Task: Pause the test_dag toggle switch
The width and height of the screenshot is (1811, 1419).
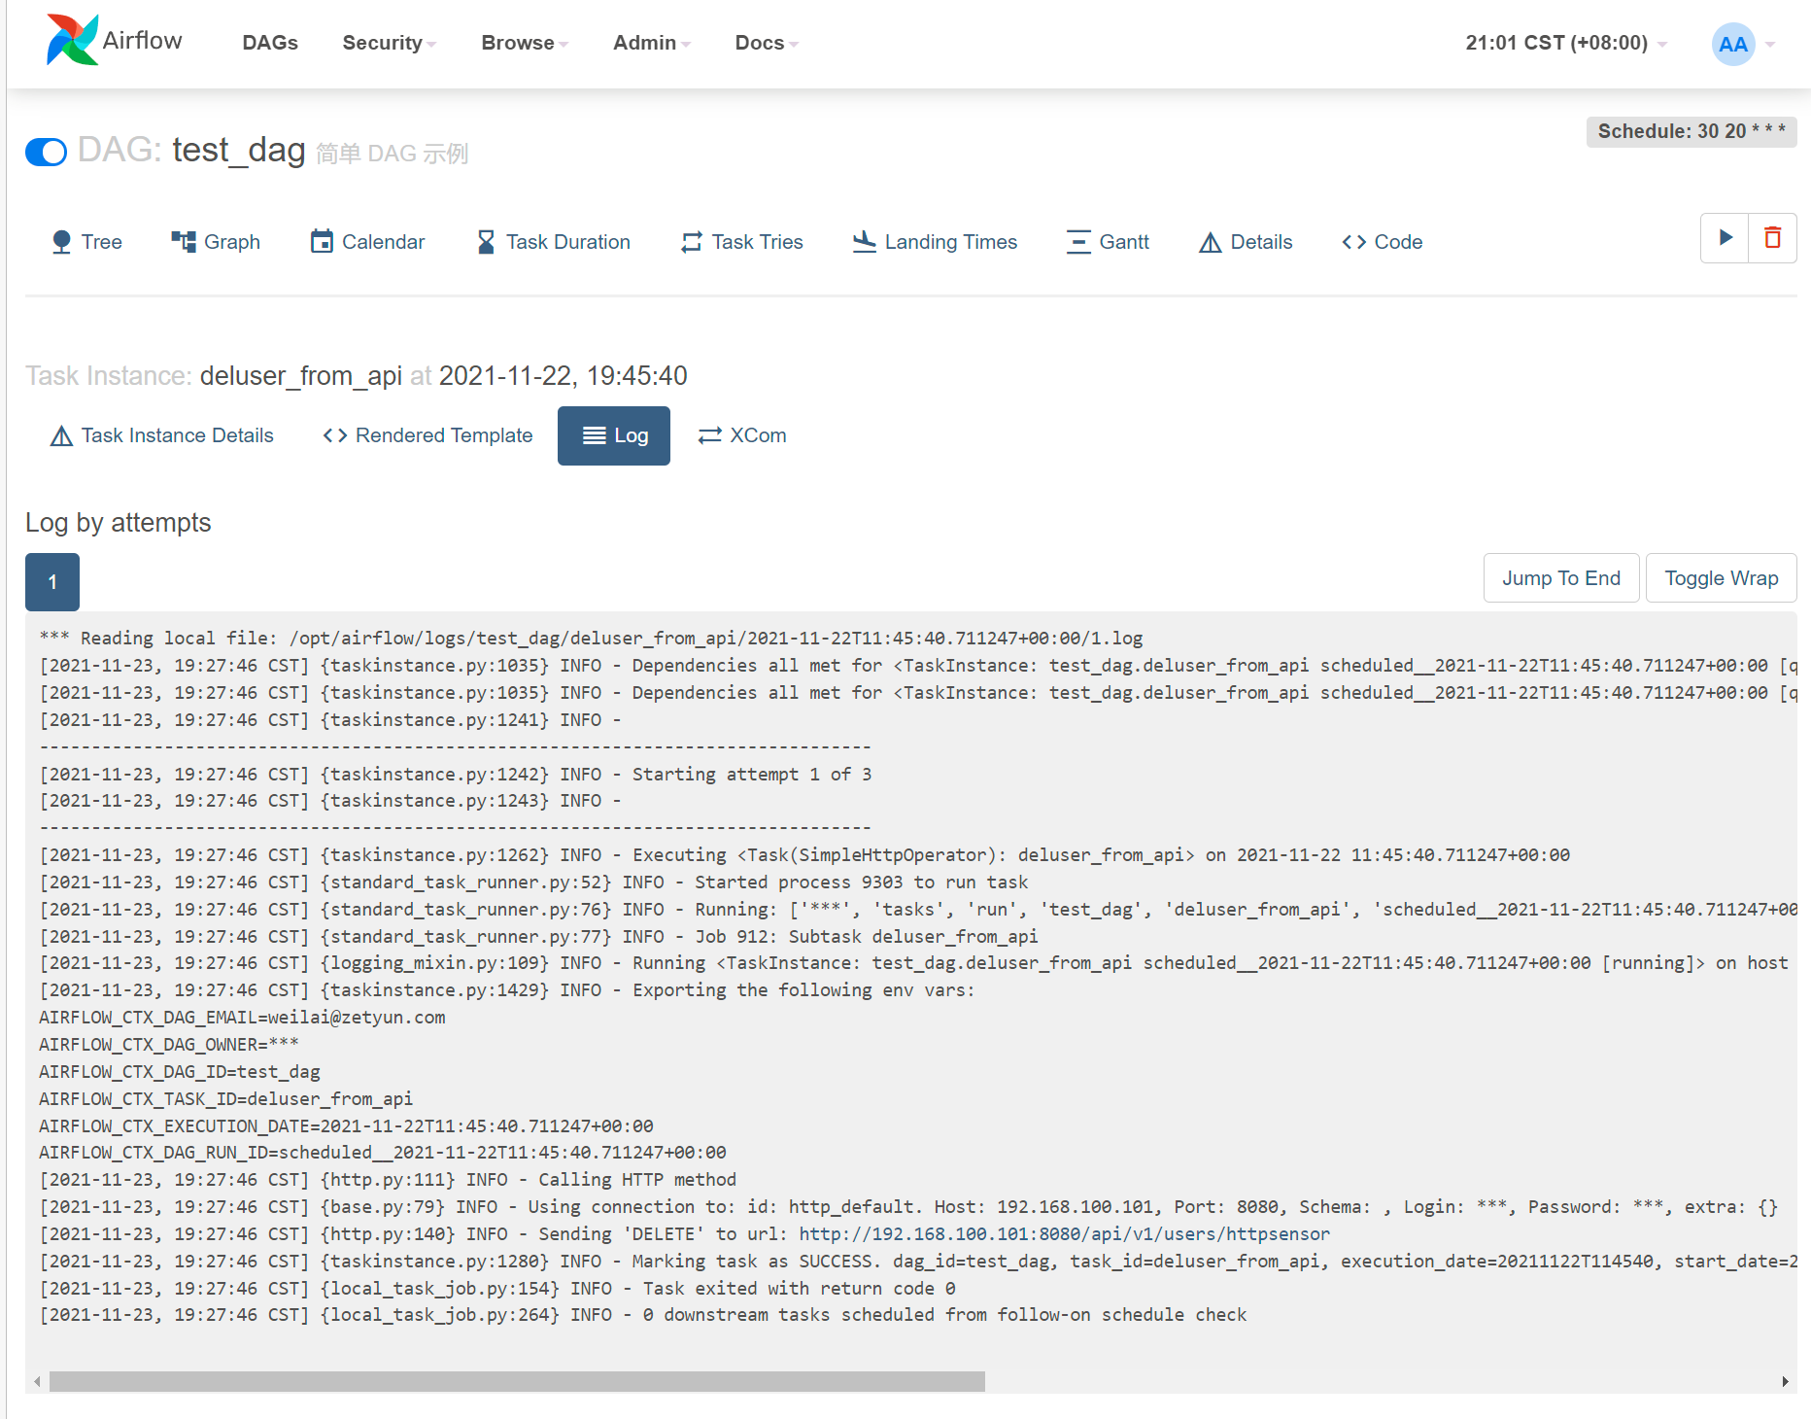Action: pyautogui.click(x=46, y=152)
